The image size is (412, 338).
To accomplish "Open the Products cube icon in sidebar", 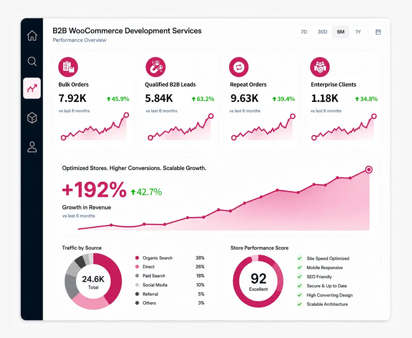I will [32, 118].
